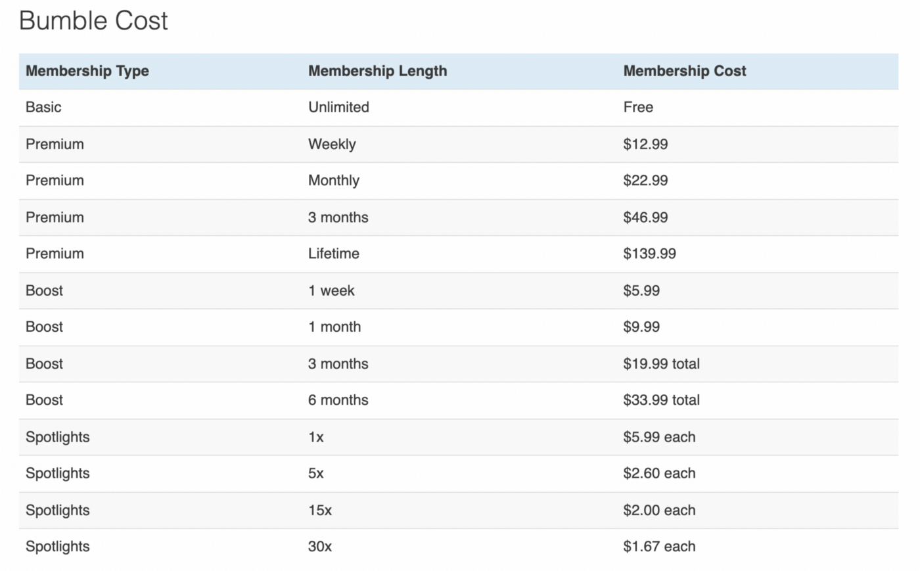
Task: Select the $5.99 each Spotlights price
Action: 659,437
